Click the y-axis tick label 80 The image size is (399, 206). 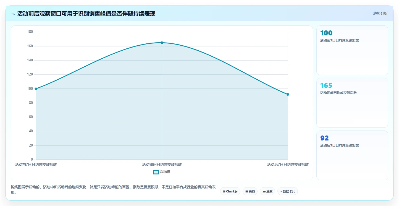31,103
